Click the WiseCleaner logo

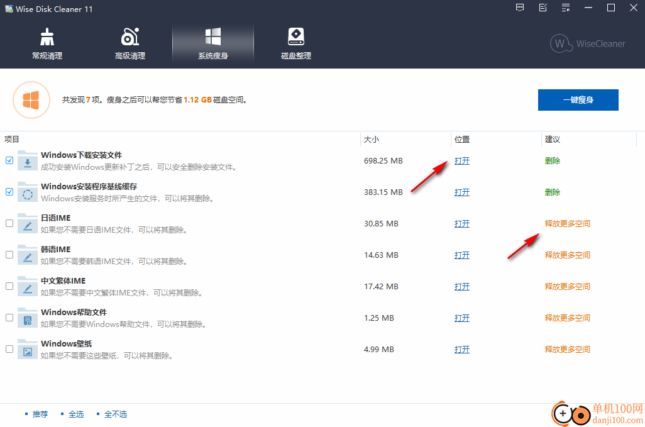coord(588,43)
